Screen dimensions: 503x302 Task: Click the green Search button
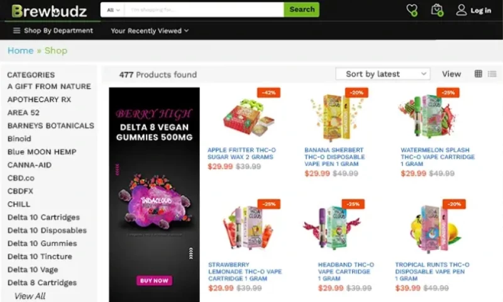tap(302, 9)
